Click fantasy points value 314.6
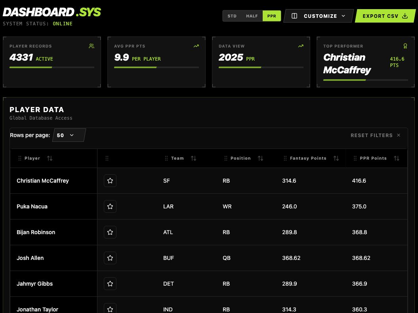The width and height of the screenshot is (418, 313). pos(289,181)
